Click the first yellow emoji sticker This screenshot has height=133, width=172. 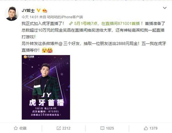pyautogui.click(x=44, y=50)
